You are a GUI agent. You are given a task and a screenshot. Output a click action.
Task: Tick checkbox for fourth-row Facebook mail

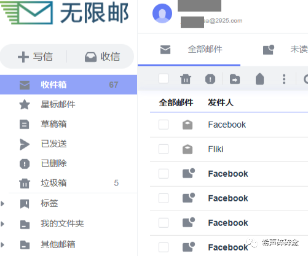164,198
